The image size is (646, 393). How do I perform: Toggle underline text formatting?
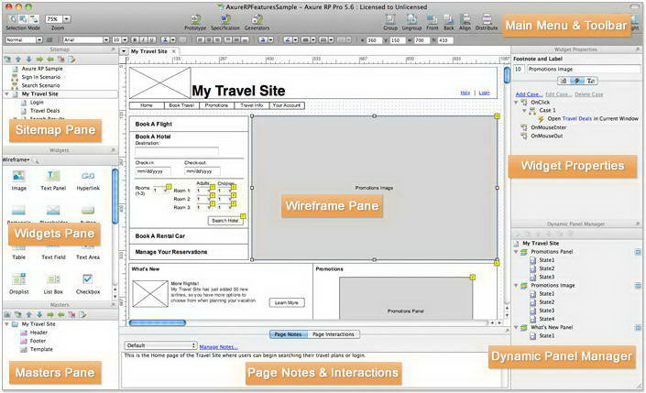(152, 40)
